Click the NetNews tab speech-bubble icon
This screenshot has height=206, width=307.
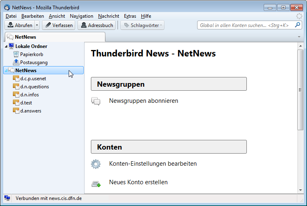click(10, 37)
